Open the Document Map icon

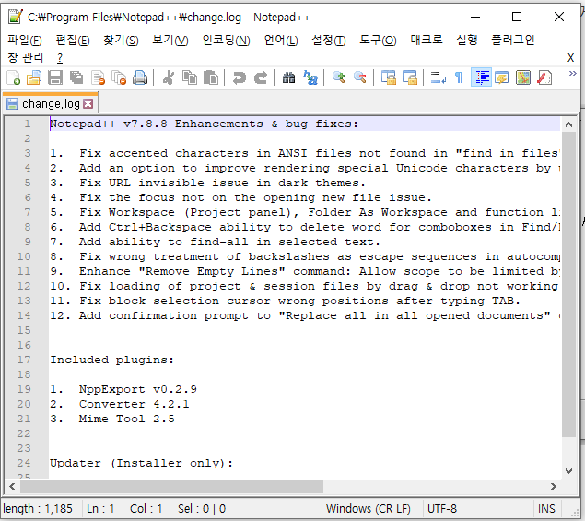pyautogui.click(x=523, y=77)
